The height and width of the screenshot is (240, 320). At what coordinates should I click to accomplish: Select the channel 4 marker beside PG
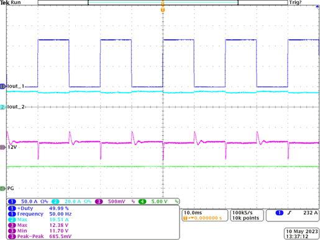click(3, 188)
